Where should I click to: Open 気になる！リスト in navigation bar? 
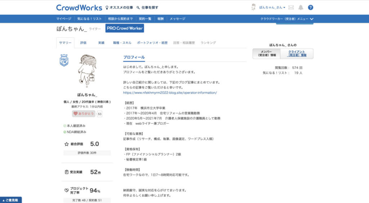[89, 19]
